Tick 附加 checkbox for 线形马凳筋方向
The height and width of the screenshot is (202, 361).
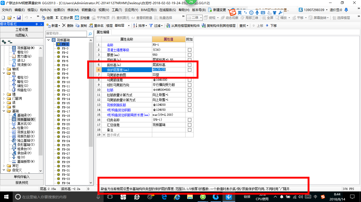pyautogui.click(x=189, y=85)
